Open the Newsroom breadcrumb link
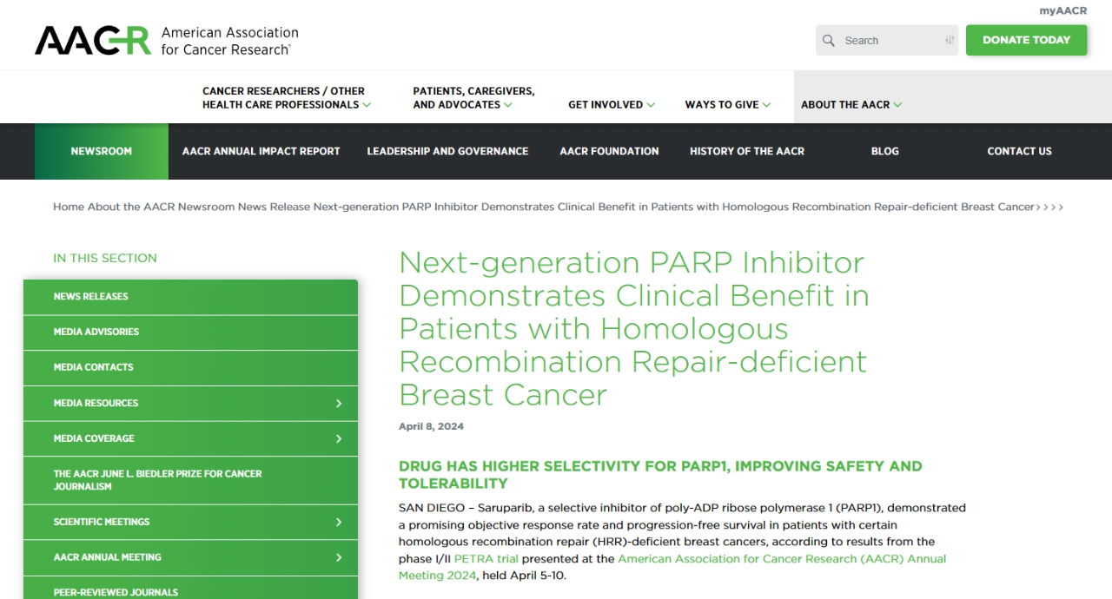 [206, 207]
